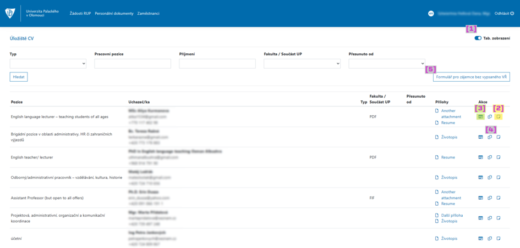Open Formulář pro zájemce bez vypsaného VŘ
Screen dimensions: 520x248
pos(471,77)
